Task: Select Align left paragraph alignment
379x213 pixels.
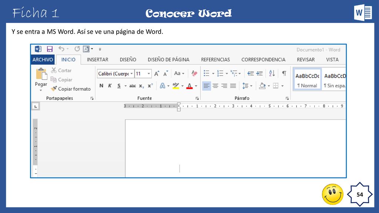Action: tap(207, 86)
